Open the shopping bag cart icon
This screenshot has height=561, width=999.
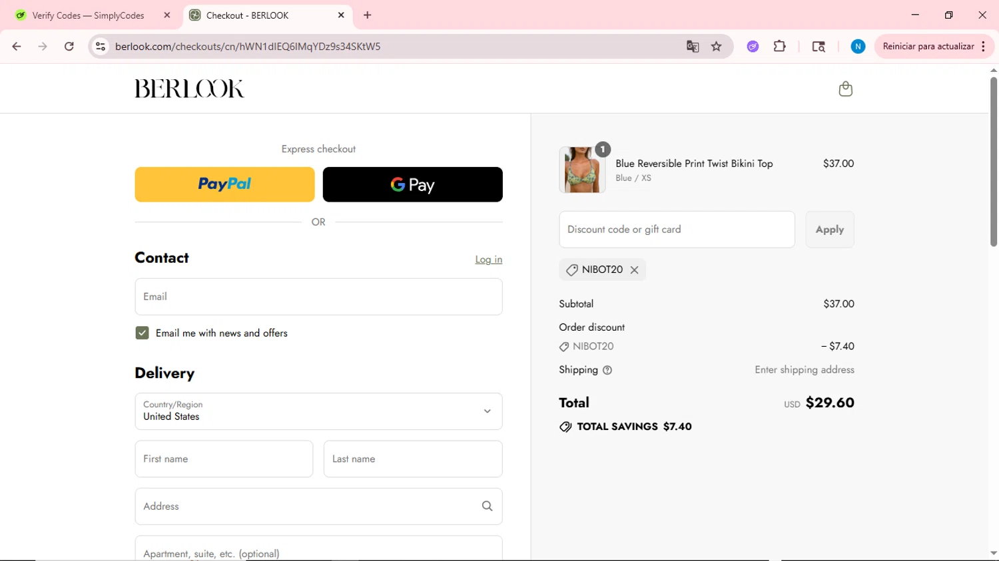pos(845,89)
